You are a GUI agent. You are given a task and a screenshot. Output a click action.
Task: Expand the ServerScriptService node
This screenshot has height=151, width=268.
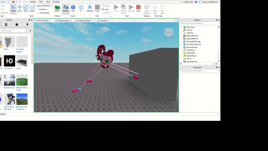[181, 44]
